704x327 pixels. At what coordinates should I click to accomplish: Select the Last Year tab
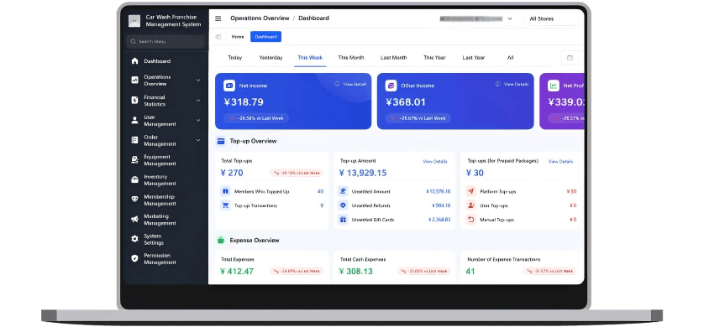coord(474,58)
